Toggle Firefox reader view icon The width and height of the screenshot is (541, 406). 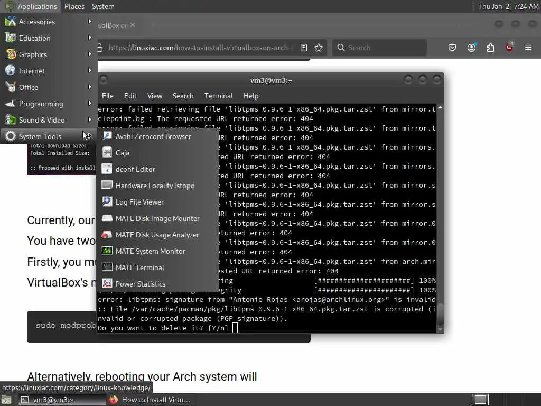coord(304,48)
